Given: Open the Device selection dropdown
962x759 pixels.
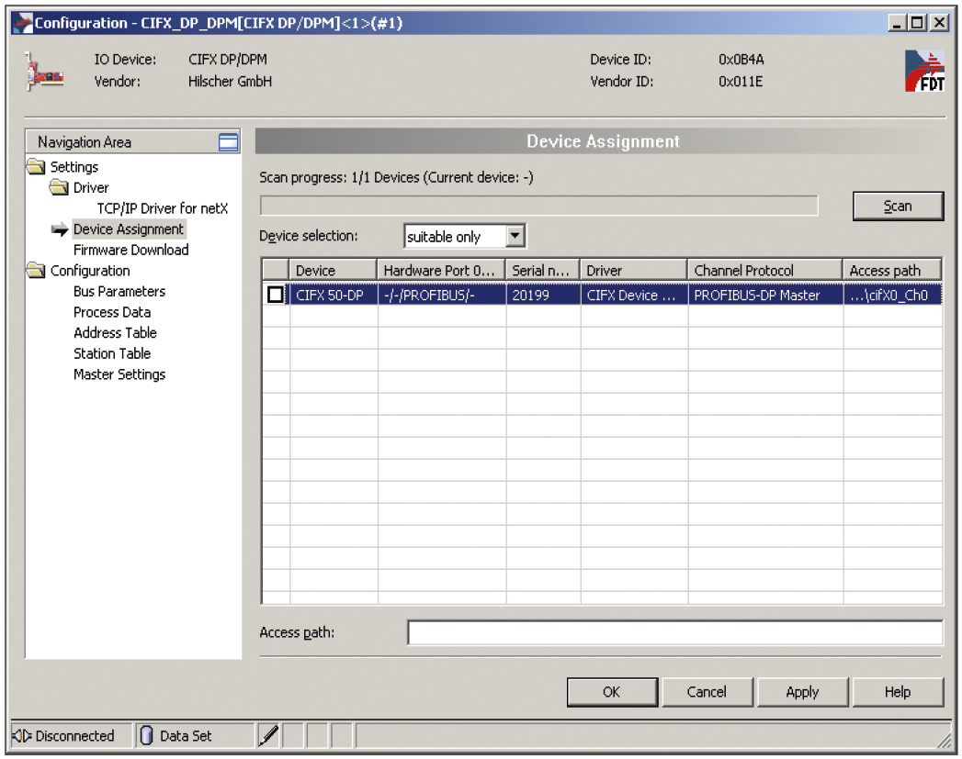Looking at the screenshot, I should [515, 236].
